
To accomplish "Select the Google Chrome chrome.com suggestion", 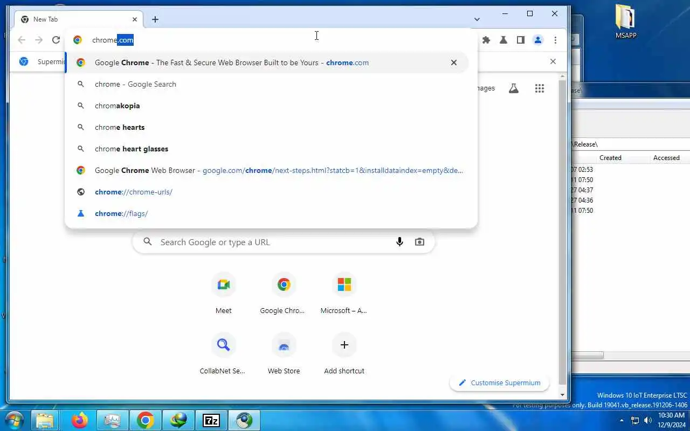I will (x=267, y=62).
